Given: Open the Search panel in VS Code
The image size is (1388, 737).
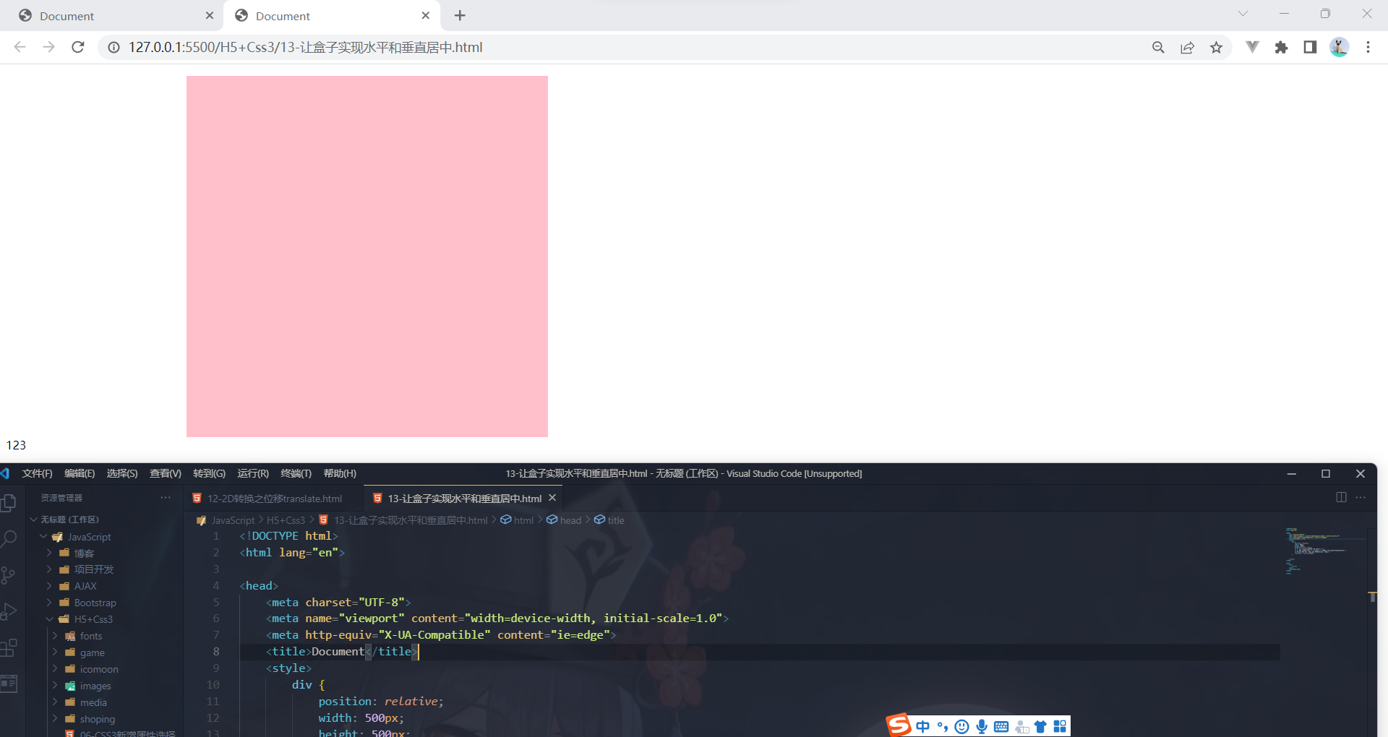Looking at the screenshot, I should [x=9, y=538].
